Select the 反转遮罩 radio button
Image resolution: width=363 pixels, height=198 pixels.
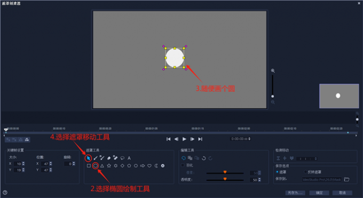pyautogui.click(x=305, y=172)
